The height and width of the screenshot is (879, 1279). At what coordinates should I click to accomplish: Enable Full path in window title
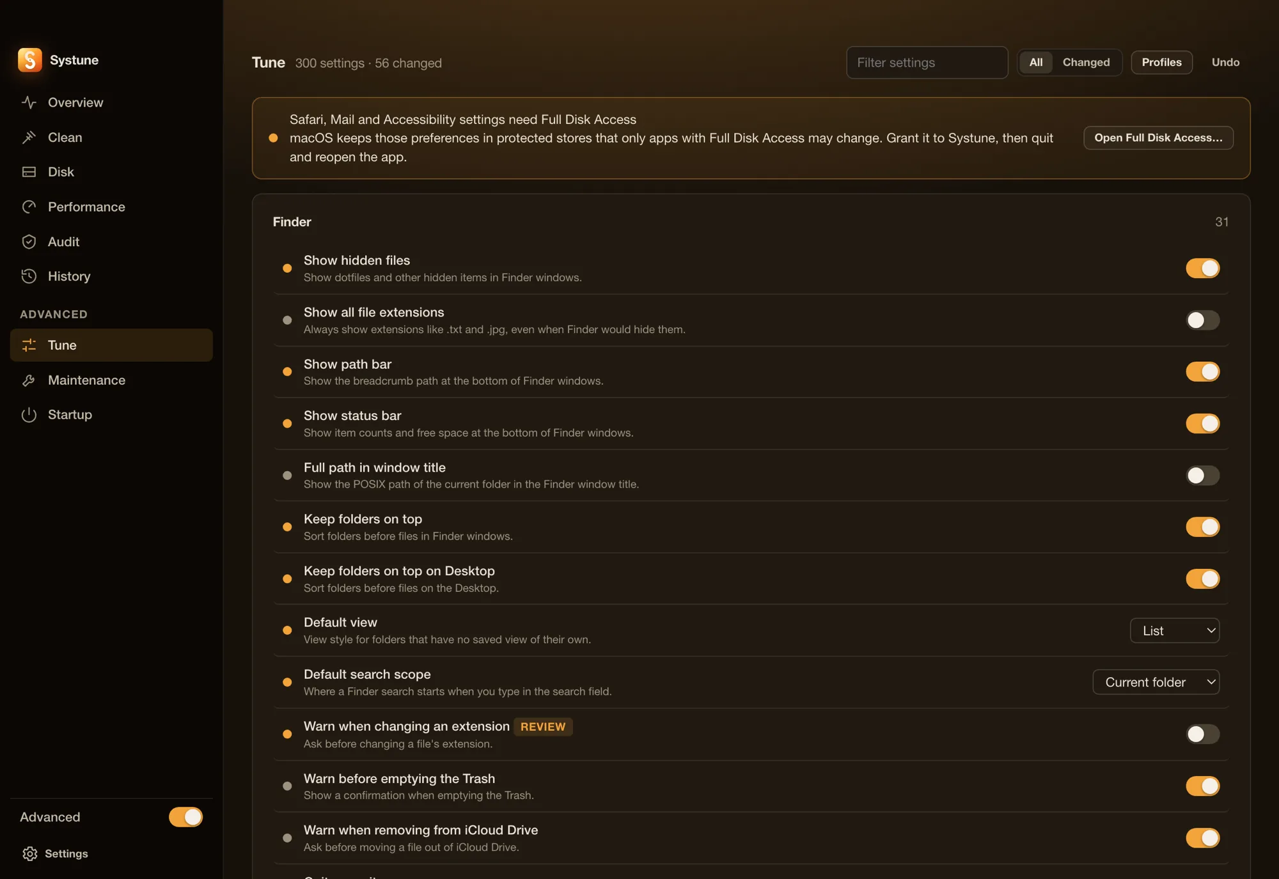[1202, 476]
